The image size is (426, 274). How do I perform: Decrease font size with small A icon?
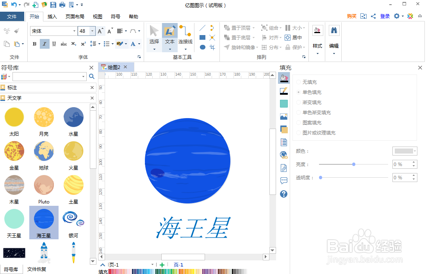point(110,31)
